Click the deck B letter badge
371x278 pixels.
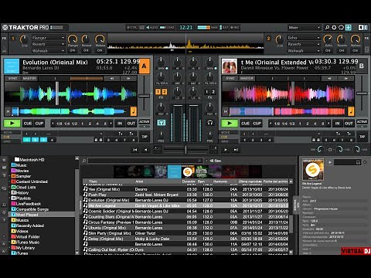point(362,66)
